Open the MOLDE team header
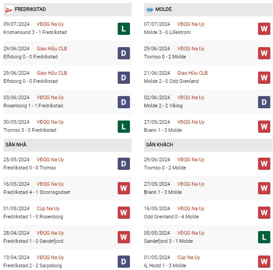Viewport: 273px width, 270px height. (x=208, y=10)
